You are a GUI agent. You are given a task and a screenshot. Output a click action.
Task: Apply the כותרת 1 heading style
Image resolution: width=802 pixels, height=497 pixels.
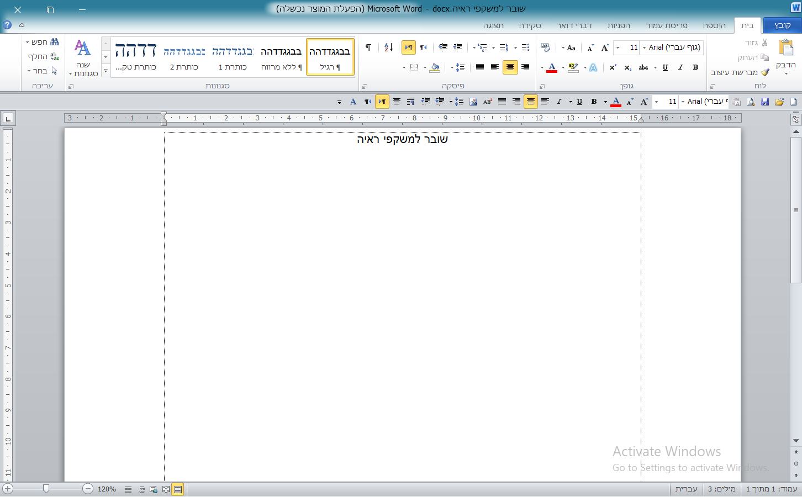click(x=233, y=57)
